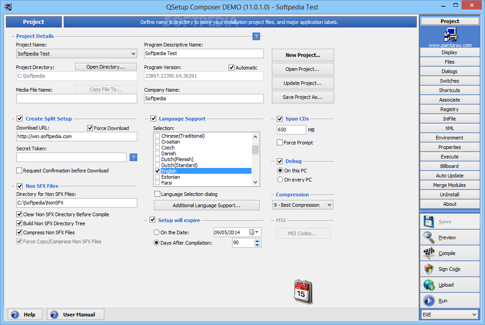This screenshot has width=485, height=325.
Task: Click language list scroll up arrow
Action: click(255, 137)
